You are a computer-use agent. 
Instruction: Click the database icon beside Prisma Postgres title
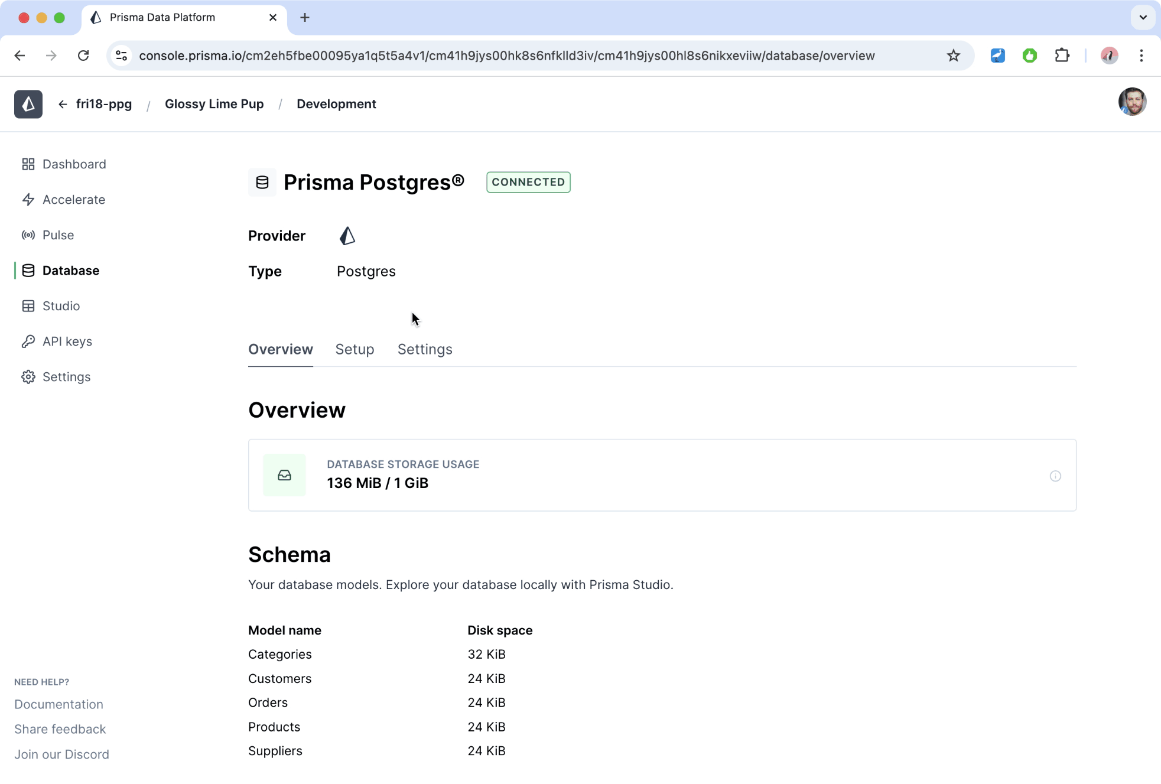pyautogui.click(x=262, y=182)
